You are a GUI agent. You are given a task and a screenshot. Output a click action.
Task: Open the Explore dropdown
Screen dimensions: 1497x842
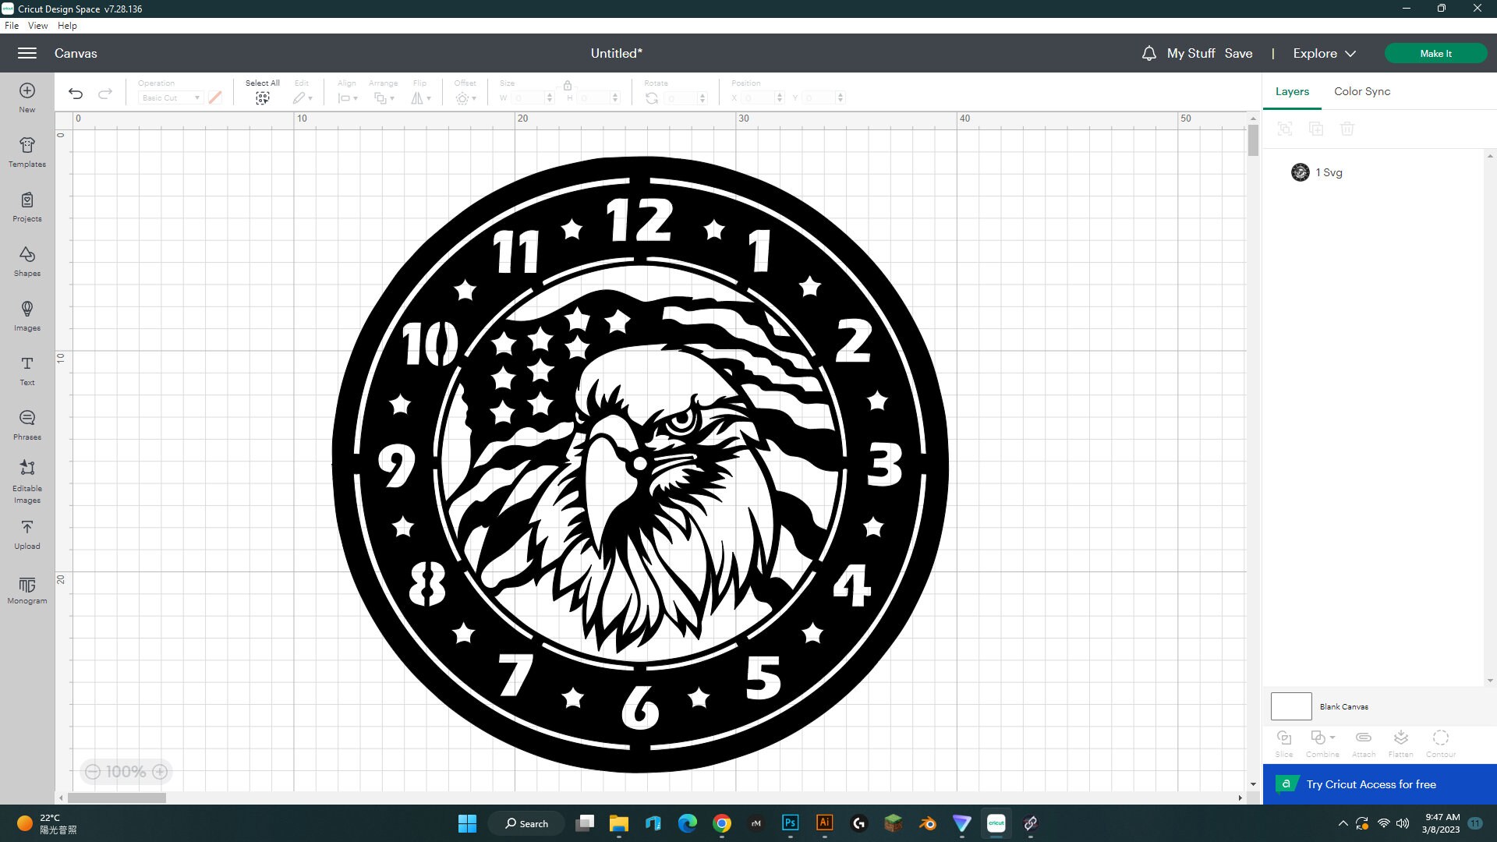click(x=1323, y=53)
